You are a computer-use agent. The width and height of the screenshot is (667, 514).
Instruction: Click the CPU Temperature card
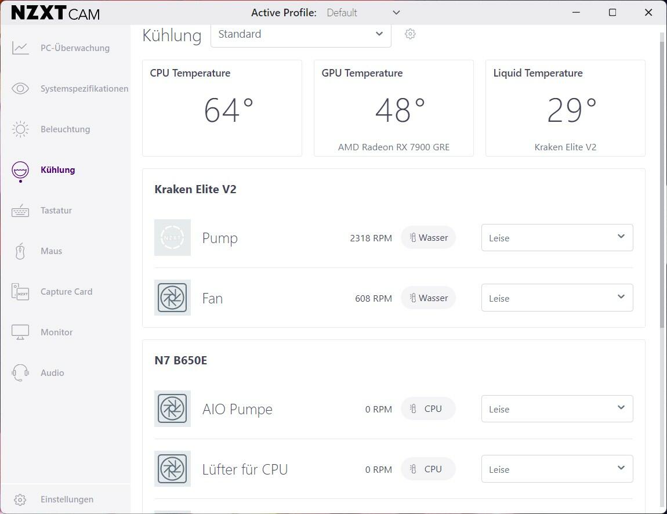point(222,108)
